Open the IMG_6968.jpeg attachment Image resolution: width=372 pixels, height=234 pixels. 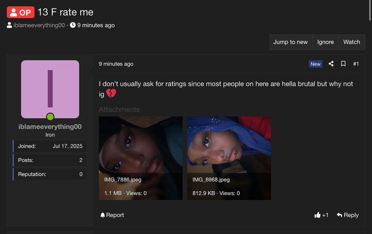229,158
